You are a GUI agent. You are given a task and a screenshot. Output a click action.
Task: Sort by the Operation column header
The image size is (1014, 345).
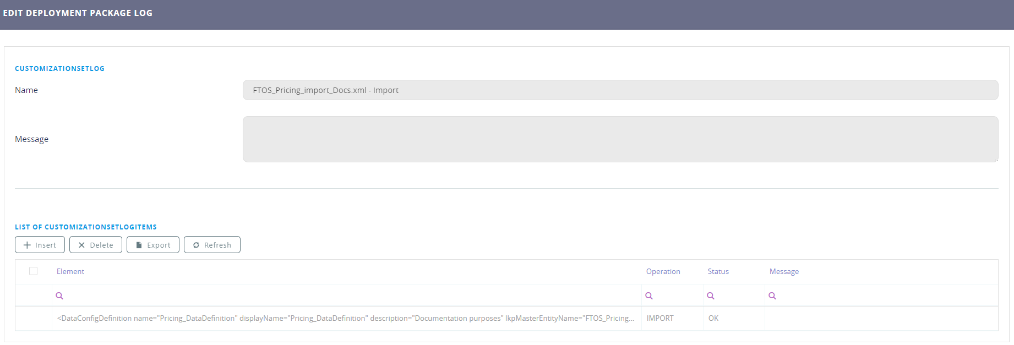click(x=663, y=272)
